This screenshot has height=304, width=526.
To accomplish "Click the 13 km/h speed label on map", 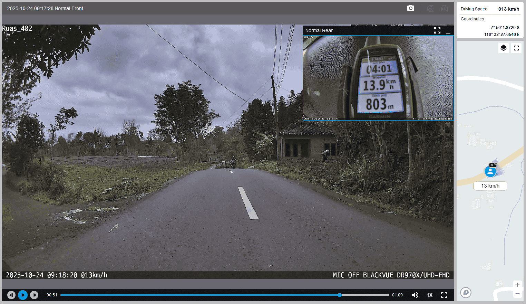I will point(490,186).
